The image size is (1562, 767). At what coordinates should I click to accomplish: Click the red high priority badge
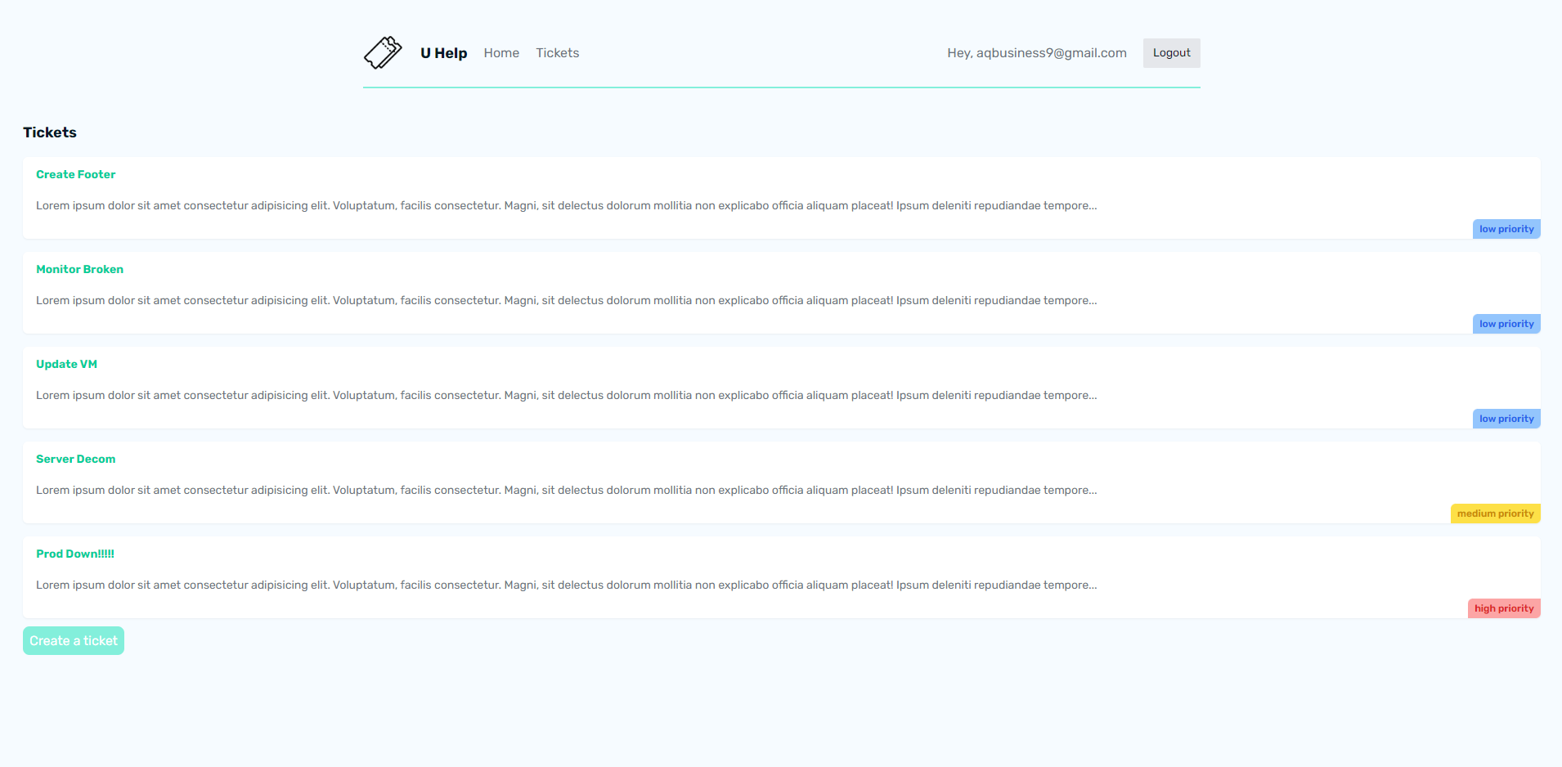1503,608
